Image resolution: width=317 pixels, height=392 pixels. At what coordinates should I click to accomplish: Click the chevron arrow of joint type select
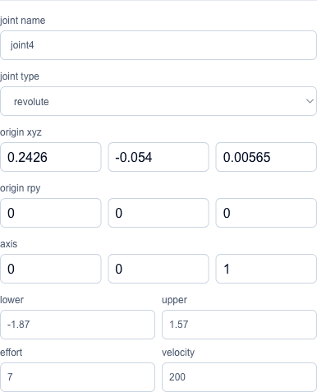coord(310,101)
